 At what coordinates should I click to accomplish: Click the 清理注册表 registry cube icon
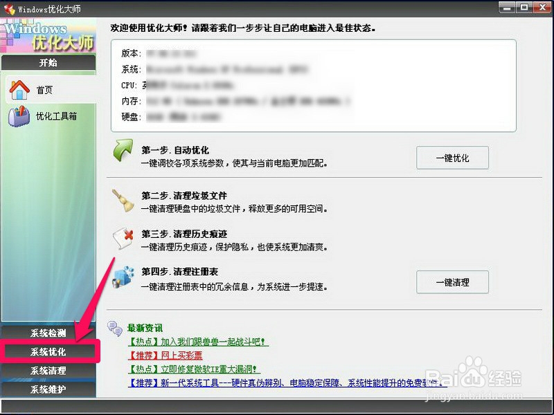point(123,277)
